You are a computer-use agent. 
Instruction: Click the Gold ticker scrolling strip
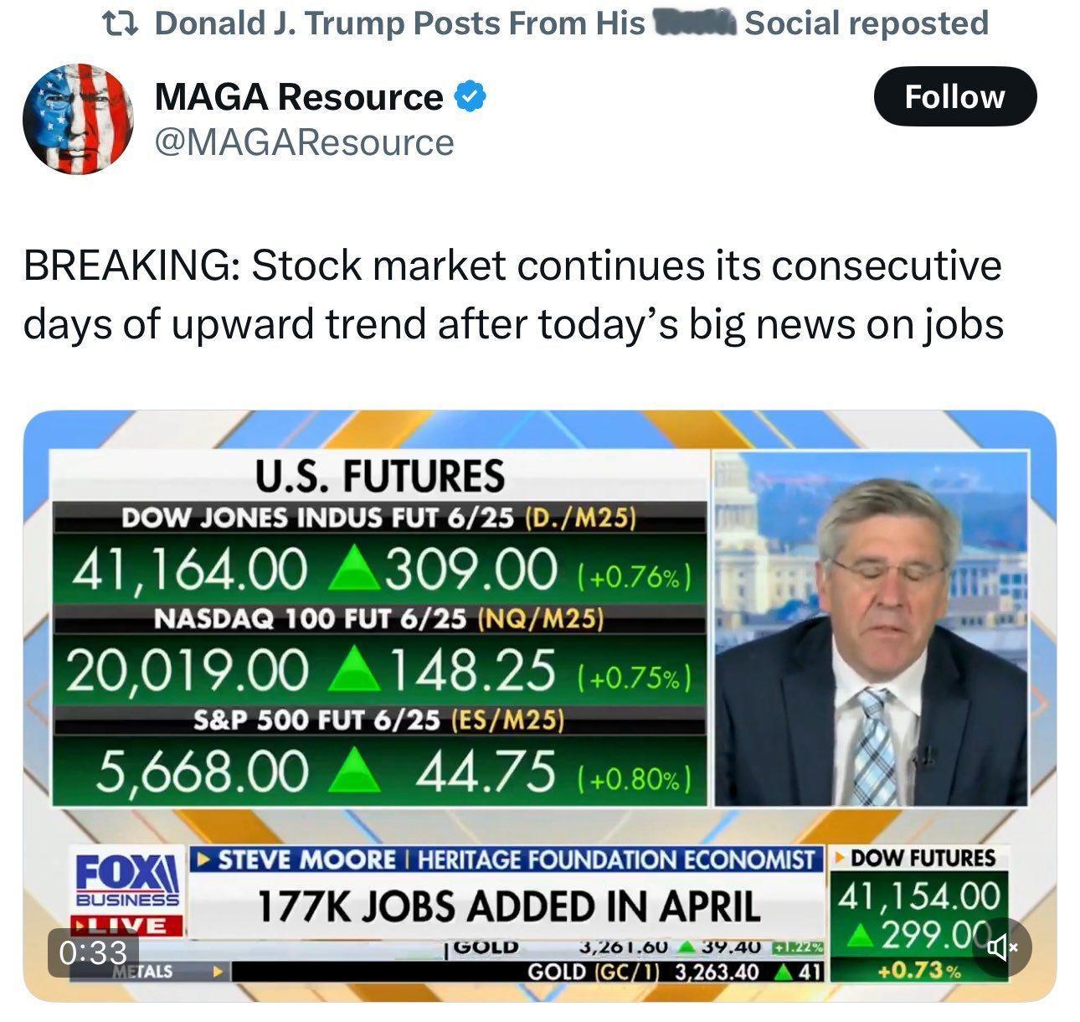click(x=527, y=961)
